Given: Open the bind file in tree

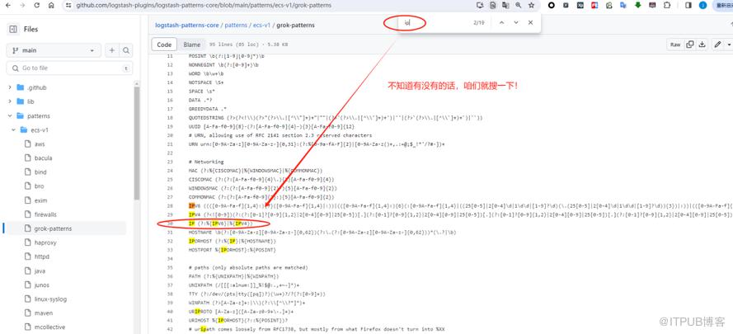Looking at the screenshot, I should coord(40,172).
